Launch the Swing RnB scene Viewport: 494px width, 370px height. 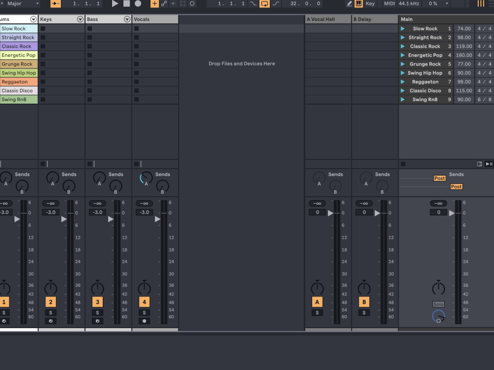(x=403, y=100)
